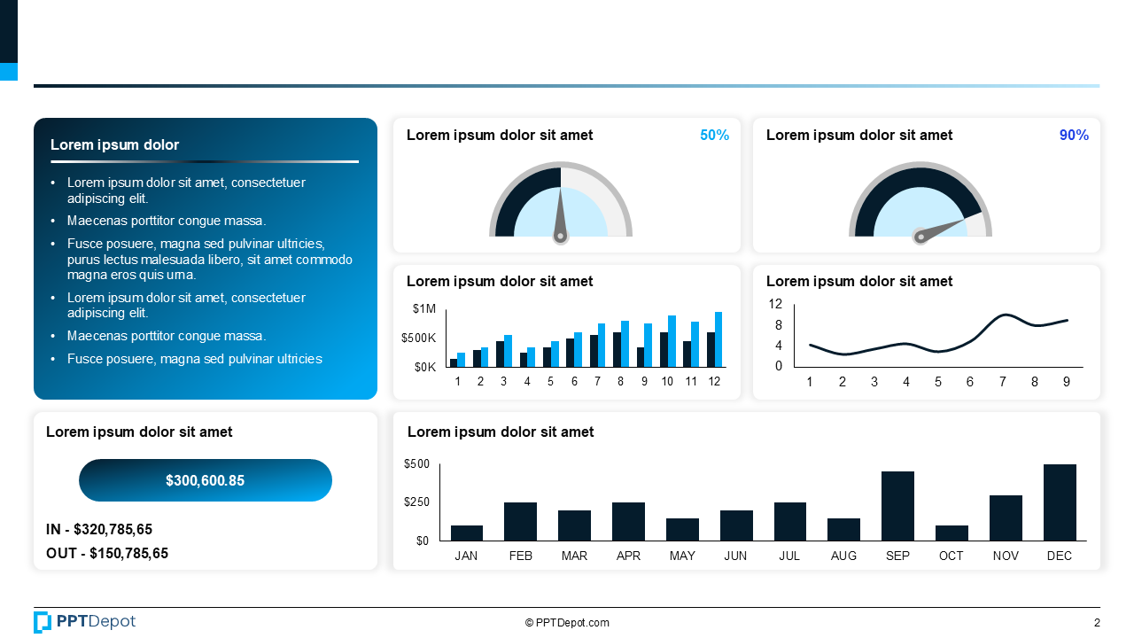Collapse the paired bar chart card
Viewport: 1134px width, 638px height.
[567, 331]
